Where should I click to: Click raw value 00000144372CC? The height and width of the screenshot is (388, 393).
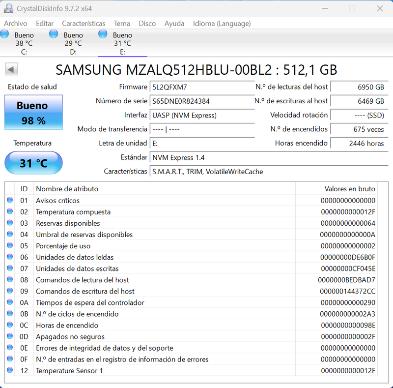[x=348, y=291]
